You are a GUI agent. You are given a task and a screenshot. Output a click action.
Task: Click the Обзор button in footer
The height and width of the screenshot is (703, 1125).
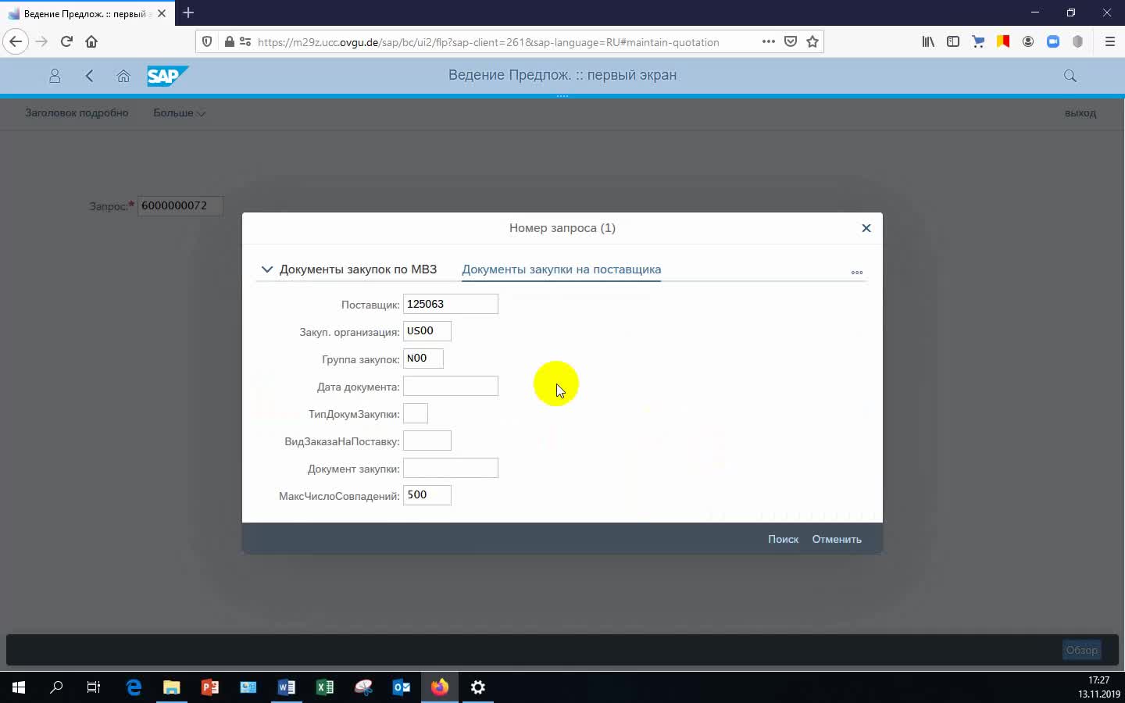click(x=1082, y=650)
